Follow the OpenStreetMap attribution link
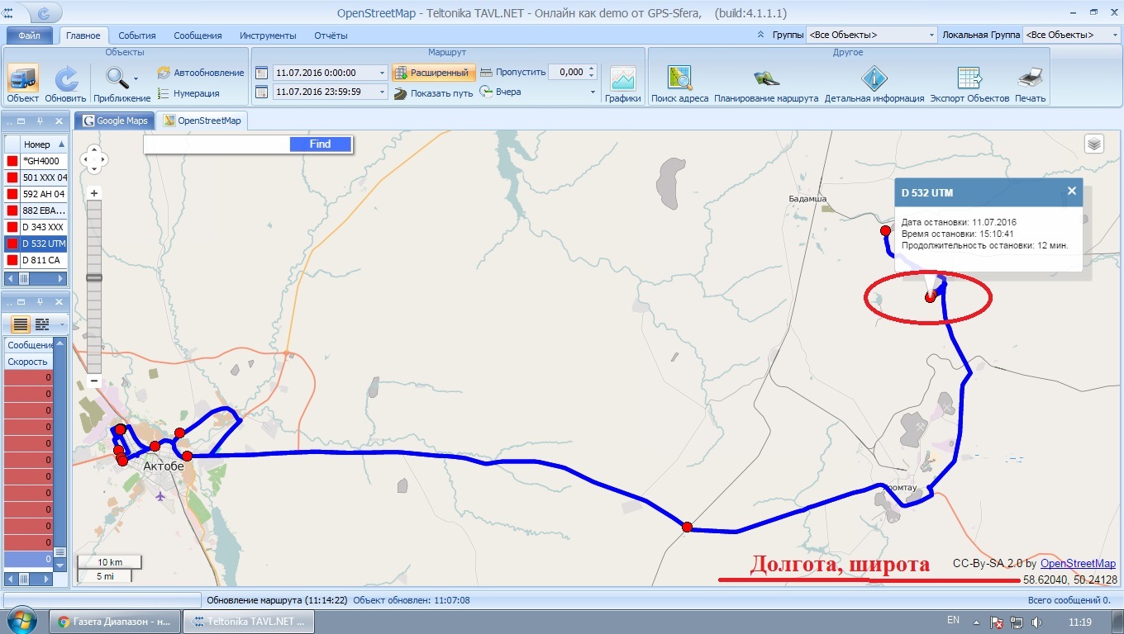This screenshot has width=1124, height=634. point(1078,564)
